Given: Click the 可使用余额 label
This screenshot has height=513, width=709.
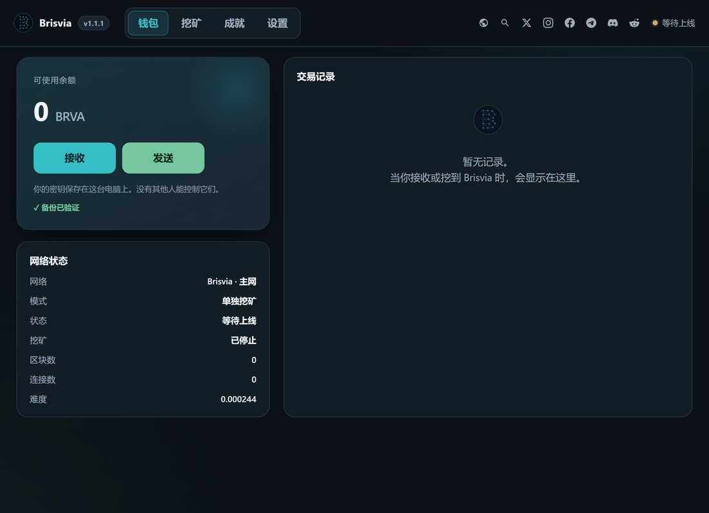Looking at the screenshot, I should click(x=54, y=80).
